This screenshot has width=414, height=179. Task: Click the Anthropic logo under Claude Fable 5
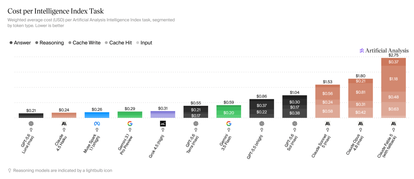tap(393, 123)
